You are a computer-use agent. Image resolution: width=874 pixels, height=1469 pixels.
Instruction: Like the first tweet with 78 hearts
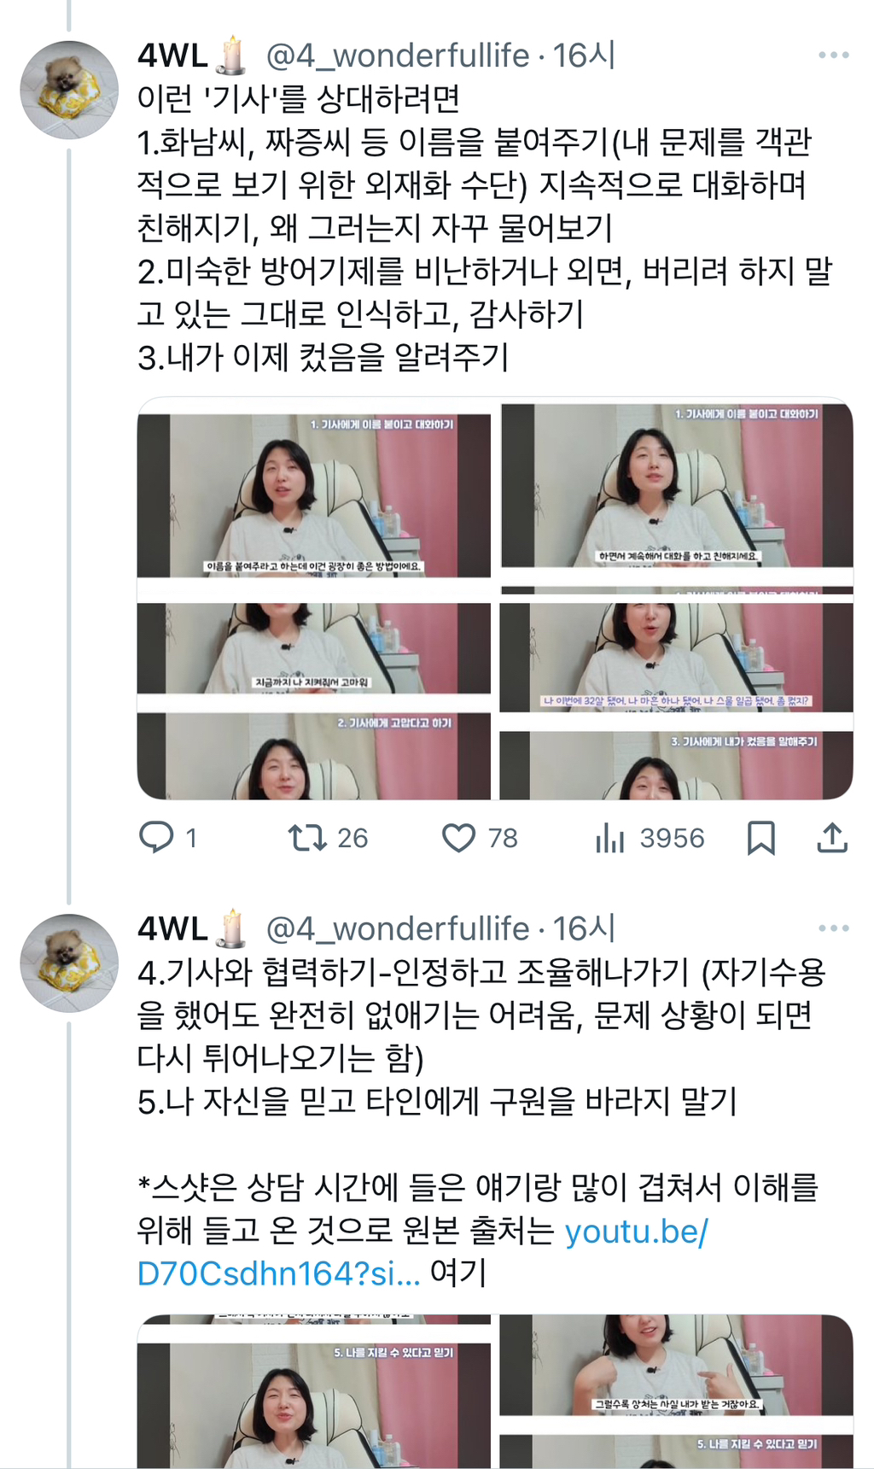480,837
